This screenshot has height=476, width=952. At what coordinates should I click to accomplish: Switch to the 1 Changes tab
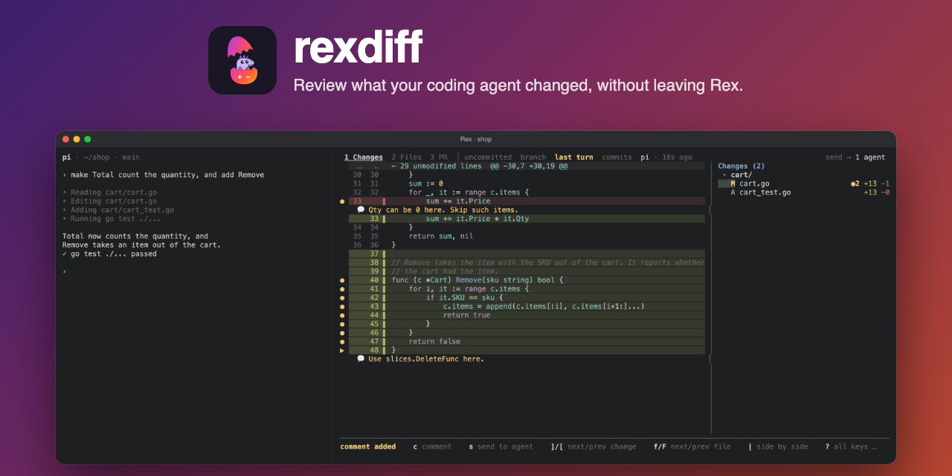point(364,158)
